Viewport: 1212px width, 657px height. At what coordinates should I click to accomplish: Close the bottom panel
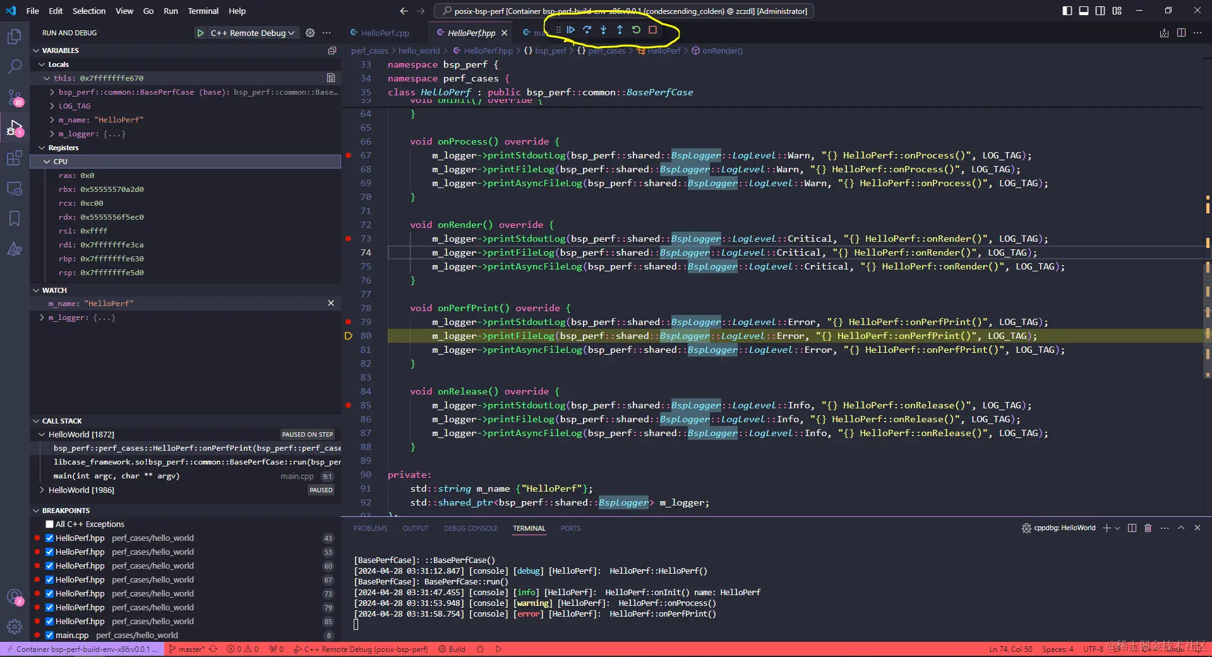1197,528
